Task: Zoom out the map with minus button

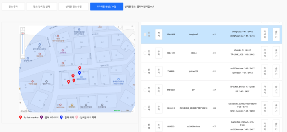Action: (23, 57)
